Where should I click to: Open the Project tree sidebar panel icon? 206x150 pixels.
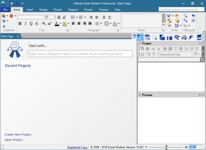(140, 37)
